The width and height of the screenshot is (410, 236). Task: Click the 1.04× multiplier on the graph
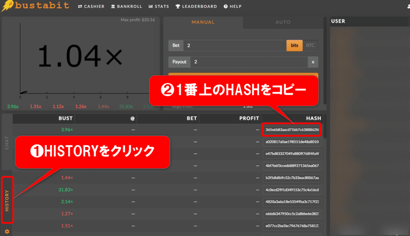coord(80,56)
